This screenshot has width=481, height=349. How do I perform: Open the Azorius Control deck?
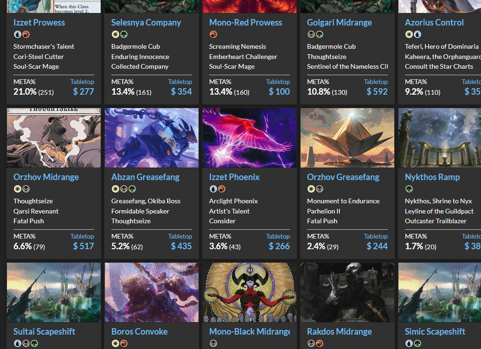(434, 22)
